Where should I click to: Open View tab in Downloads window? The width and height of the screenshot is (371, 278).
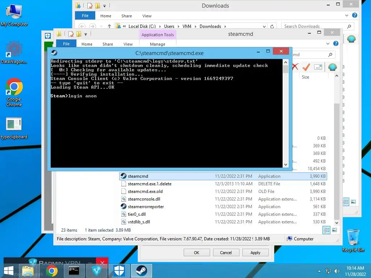pos(147,16)
